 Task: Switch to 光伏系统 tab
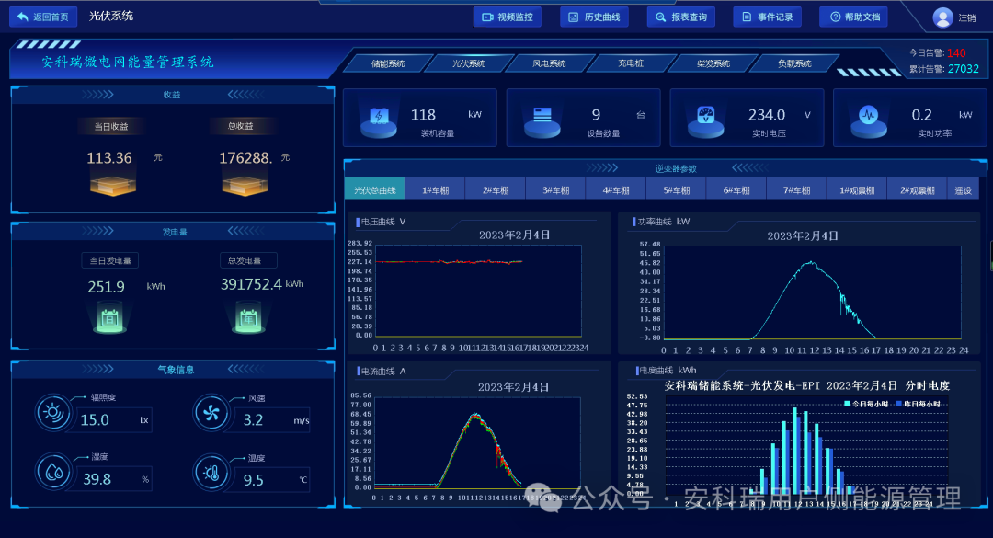pyautogui.click(x=469, y=63)
